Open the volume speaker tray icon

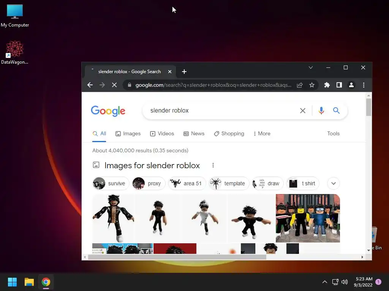[345, 282]
